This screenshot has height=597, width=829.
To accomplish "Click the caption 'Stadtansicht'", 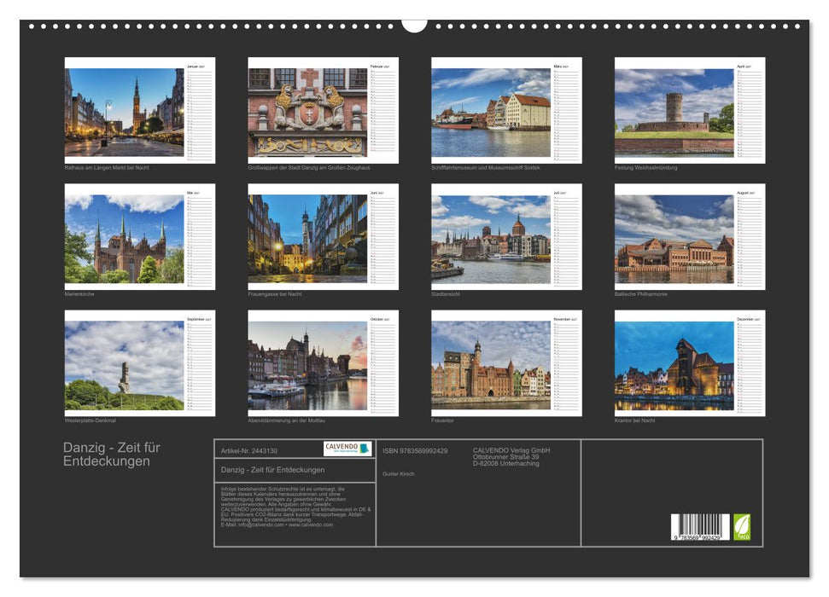I will [445, 293].
